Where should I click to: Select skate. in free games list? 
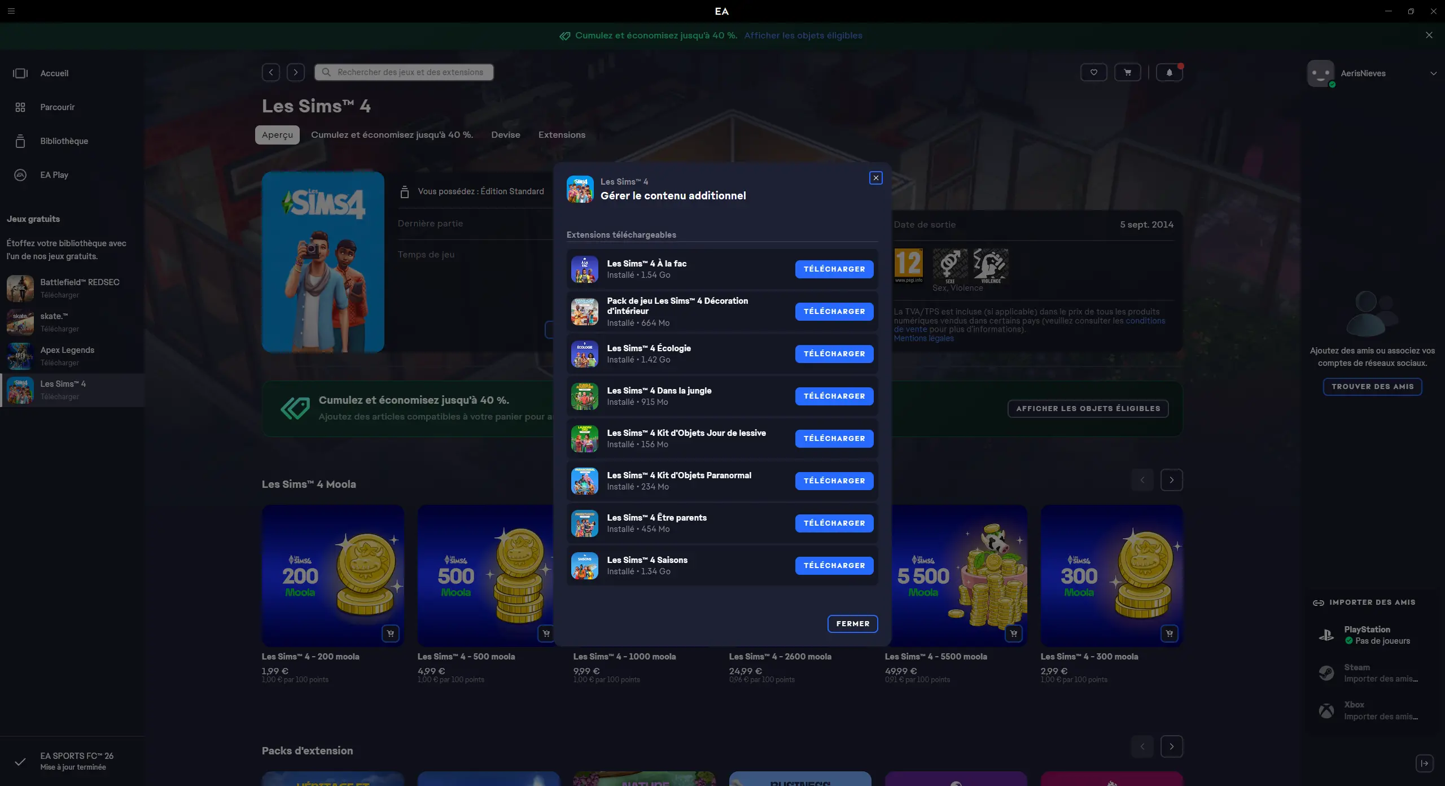pos(72,322)
